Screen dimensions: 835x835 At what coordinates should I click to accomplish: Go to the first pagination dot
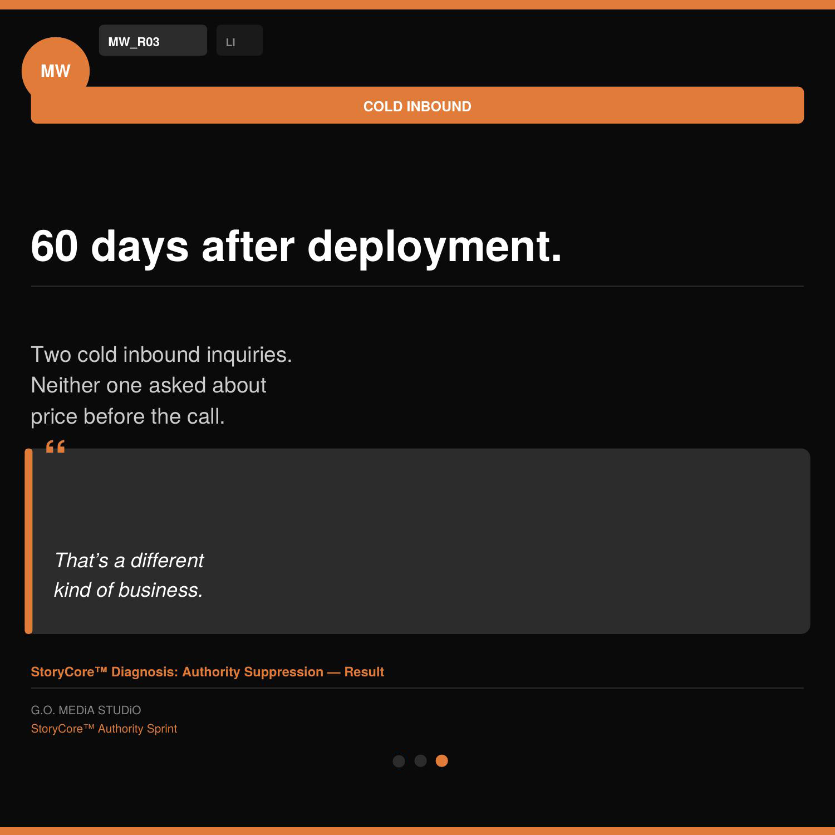point(399,761)
